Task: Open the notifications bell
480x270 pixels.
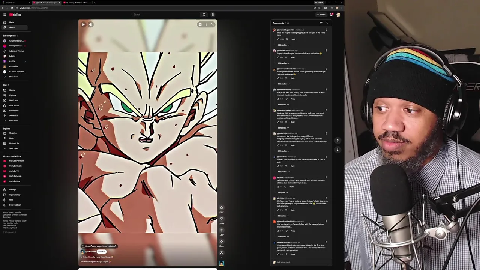Action: pos(331,15)
